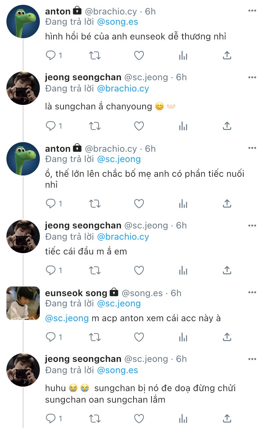
Task: Retweet anton's first tweet about eunseok
Action: [x=95, y=56]
